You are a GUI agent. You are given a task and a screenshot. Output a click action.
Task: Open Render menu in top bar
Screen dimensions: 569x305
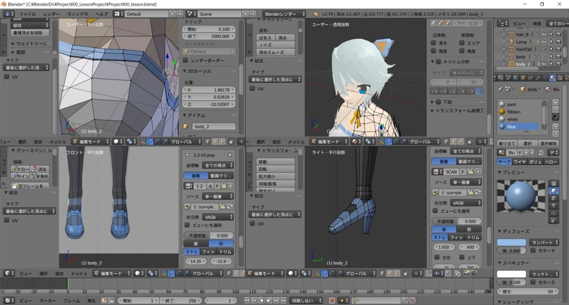pyautogui.click(x=52, y=14)
